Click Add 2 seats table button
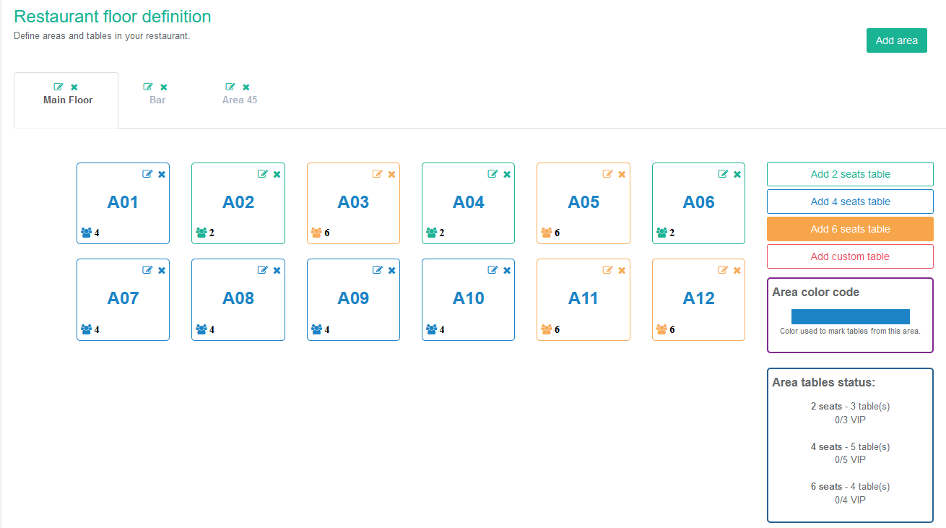This screenshot has width=946, height=528. tap(850, 174)
